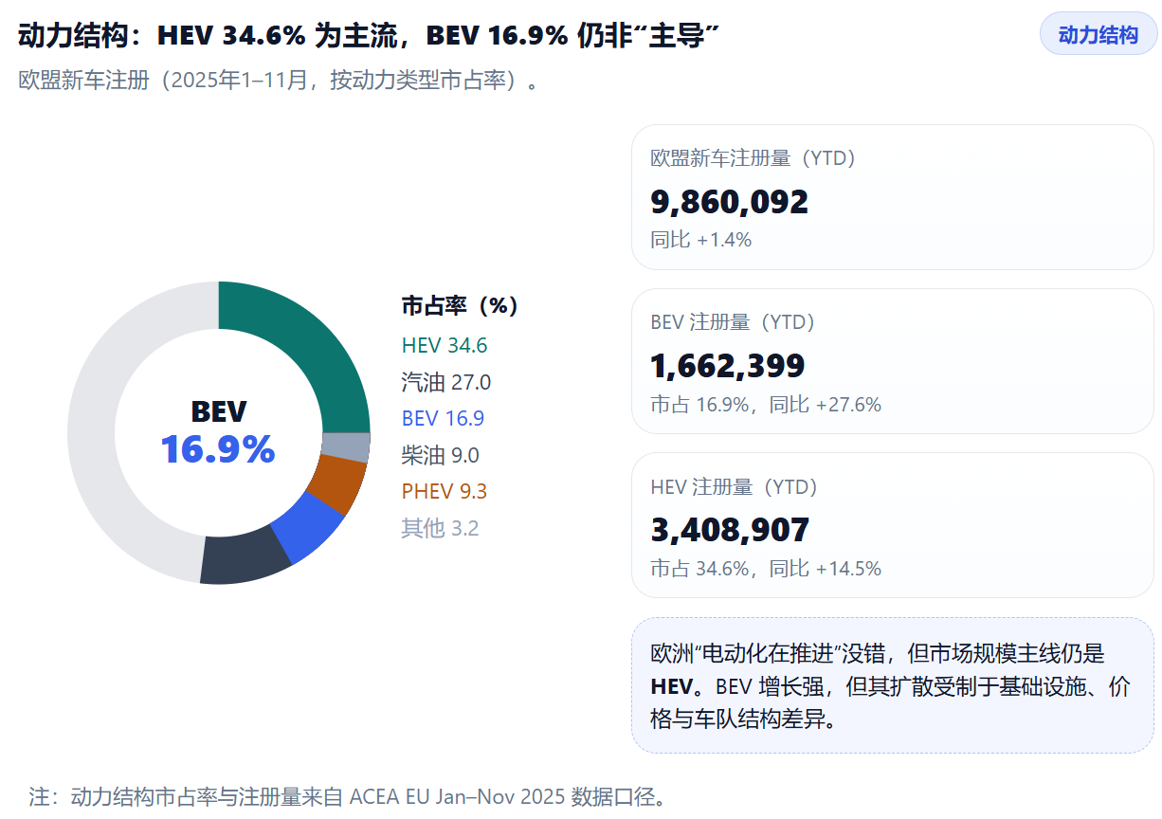Click the ACEA data source footnote

[347, 796]
